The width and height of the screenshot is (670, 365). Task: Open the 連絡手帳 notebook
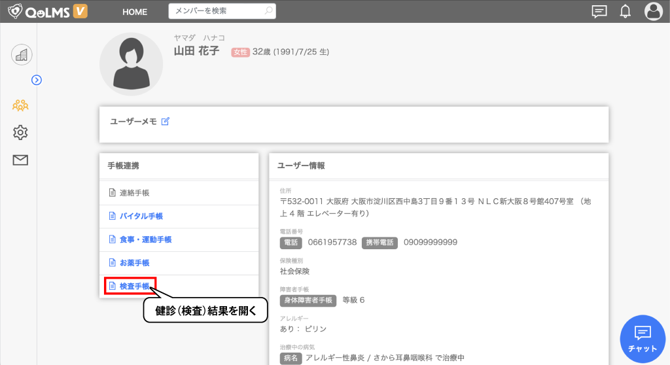coord(134,193)
